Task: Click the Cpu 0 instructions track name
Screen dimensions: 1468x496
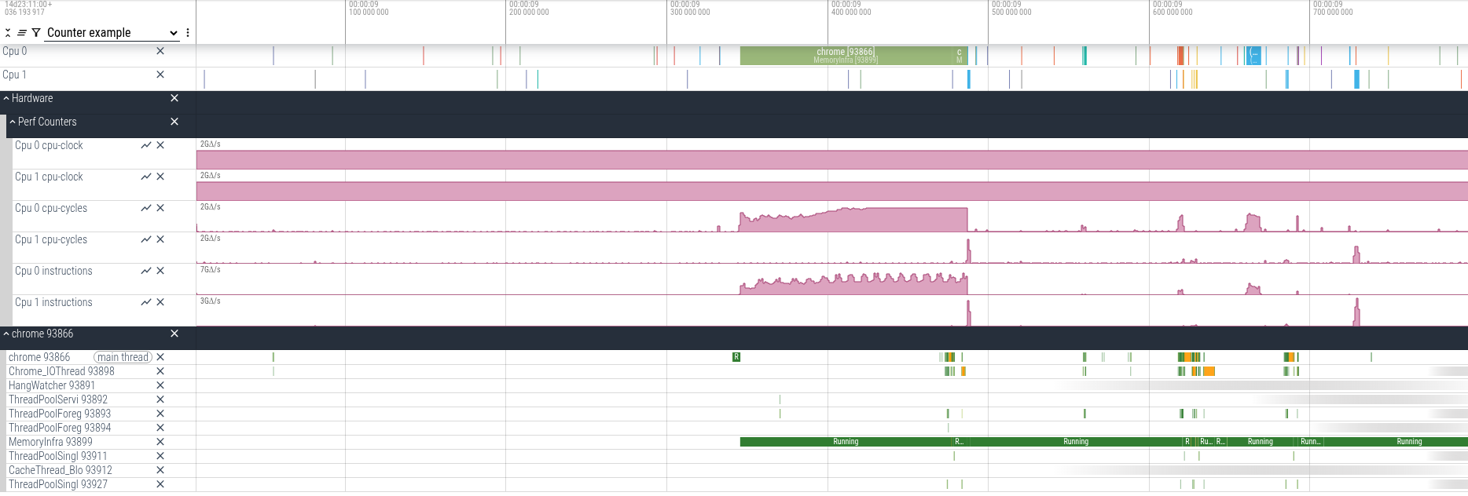Action: point(53,271)
